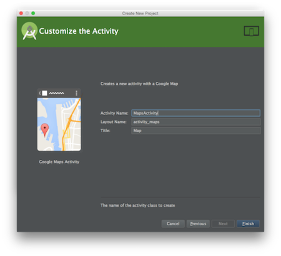Click the "Layout Name:" label
Viewport: 281px width, 256px height.
(x=114, y=122)
